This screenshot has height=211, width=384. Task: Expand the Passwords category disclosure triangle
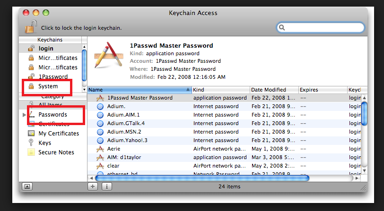point(24,115)
